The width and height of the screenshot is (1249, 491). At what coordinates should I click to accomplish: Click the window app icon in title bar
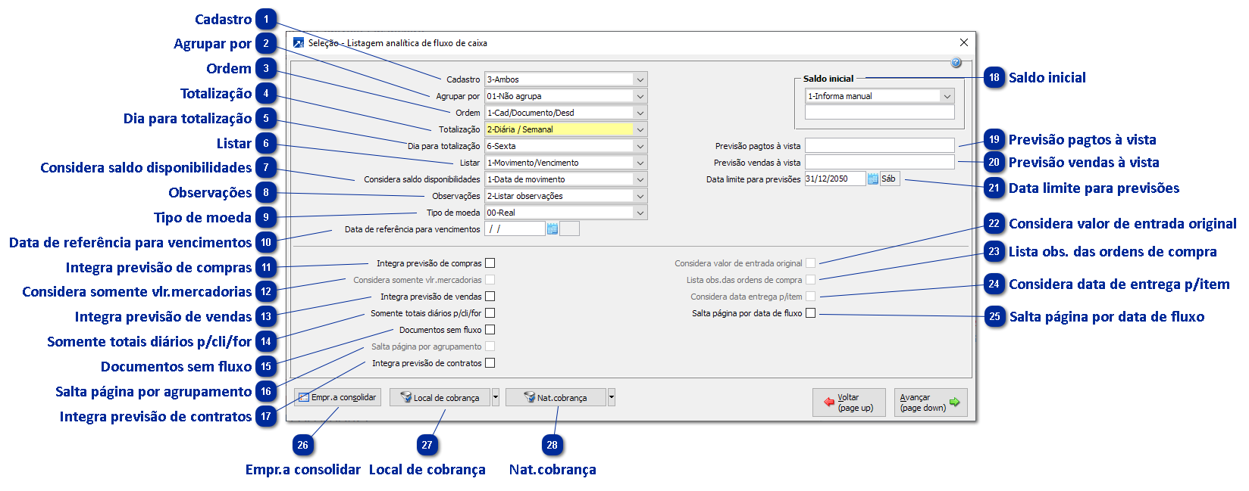[299, 43]
